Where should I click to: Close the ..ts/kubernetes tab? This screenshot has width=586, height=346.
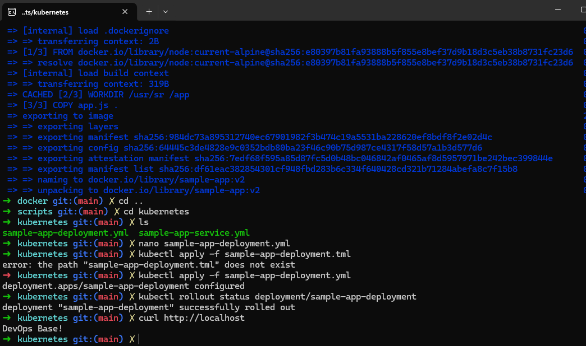[x=125, y=11]
